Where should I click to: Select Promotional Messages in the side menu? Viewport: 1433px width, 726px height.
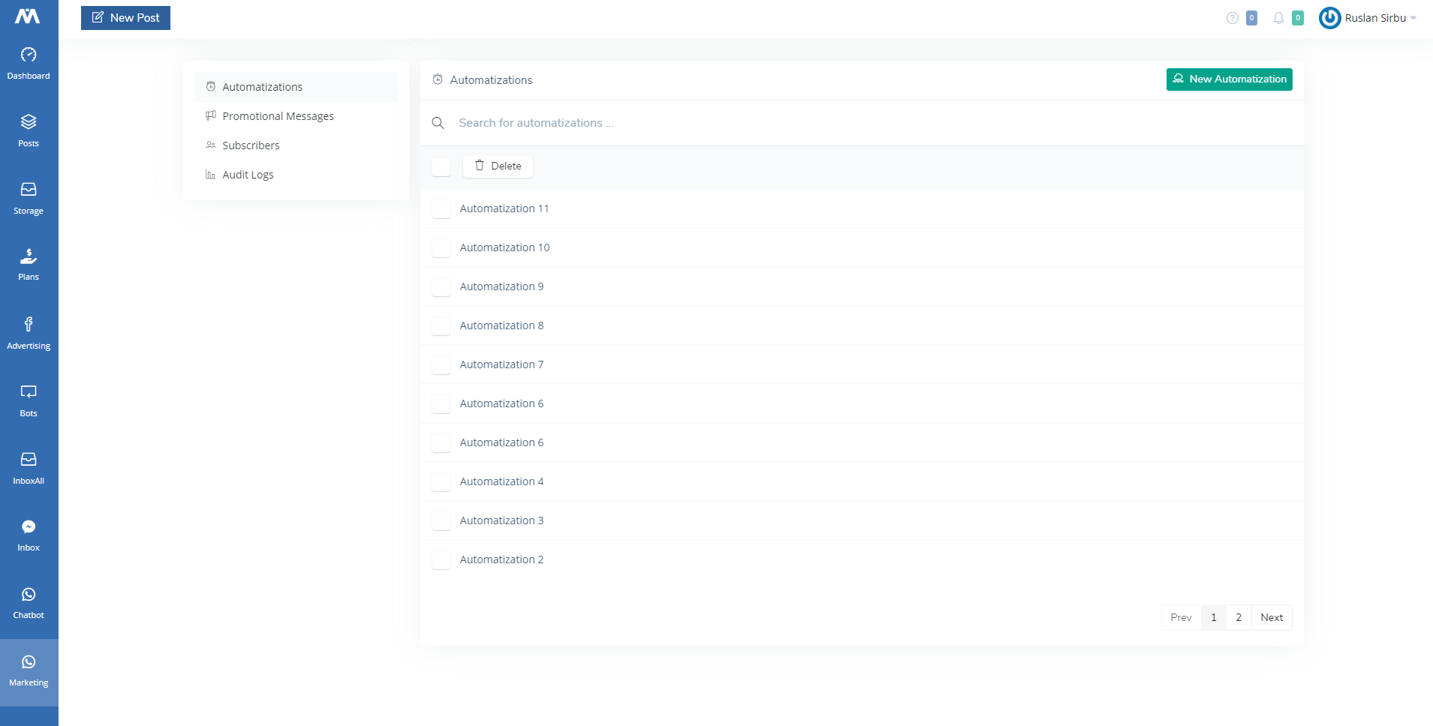278,116
